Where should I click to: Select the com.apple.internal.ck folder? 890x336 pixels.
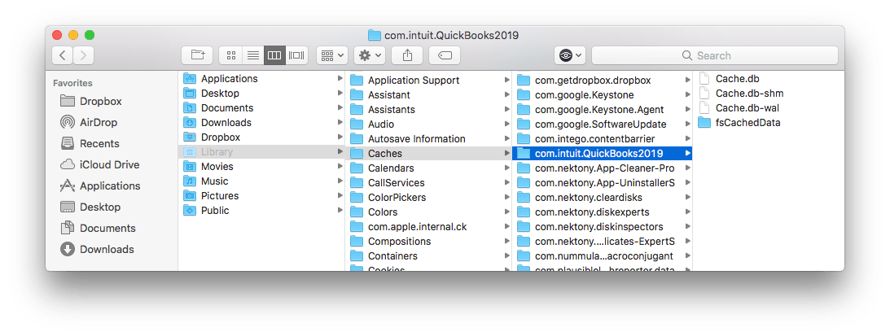coord(428,227)
